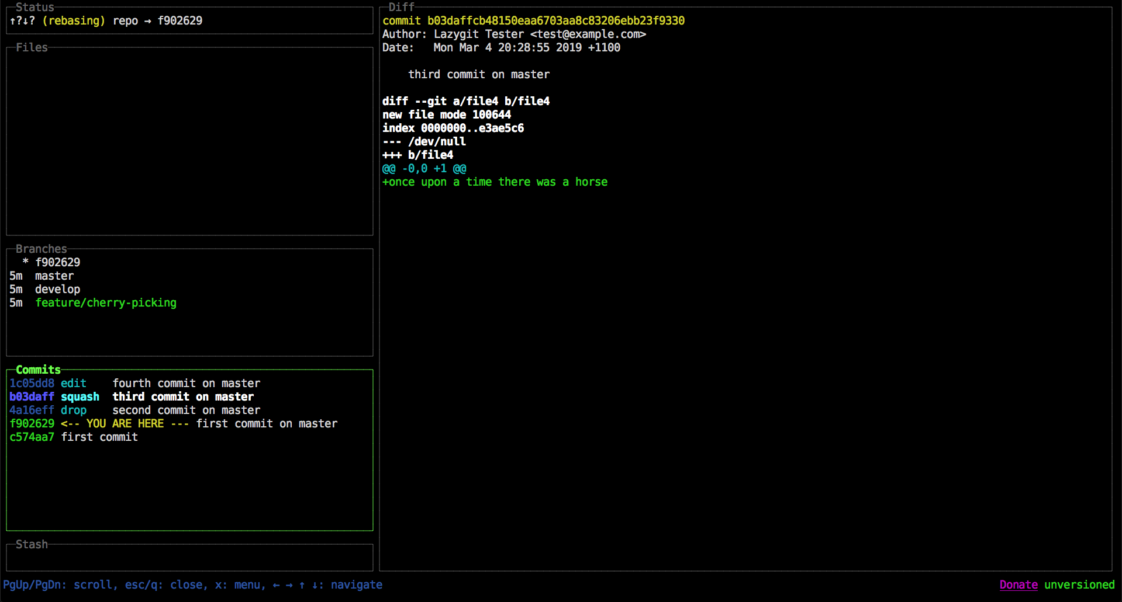Click the 'squash' action label
This screenshot has width=1122, height=602.
(x=80, y=396)
